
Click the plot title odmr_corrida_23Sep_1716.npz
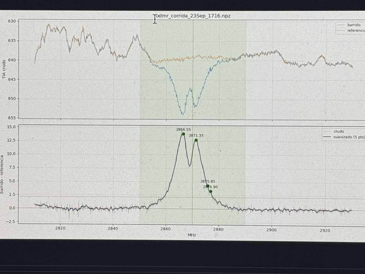click(193, 16)
